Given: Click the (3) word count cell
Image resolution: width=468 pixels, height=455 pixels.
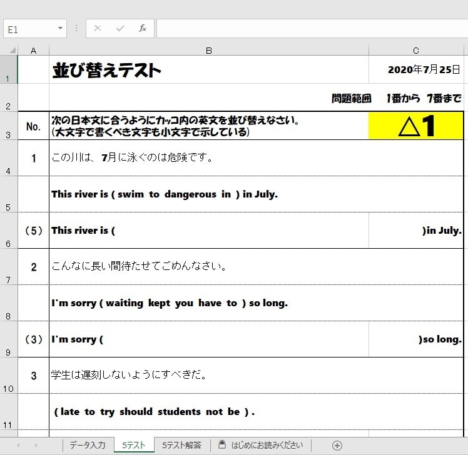Looking at the screenshot, I should (33, 339).
